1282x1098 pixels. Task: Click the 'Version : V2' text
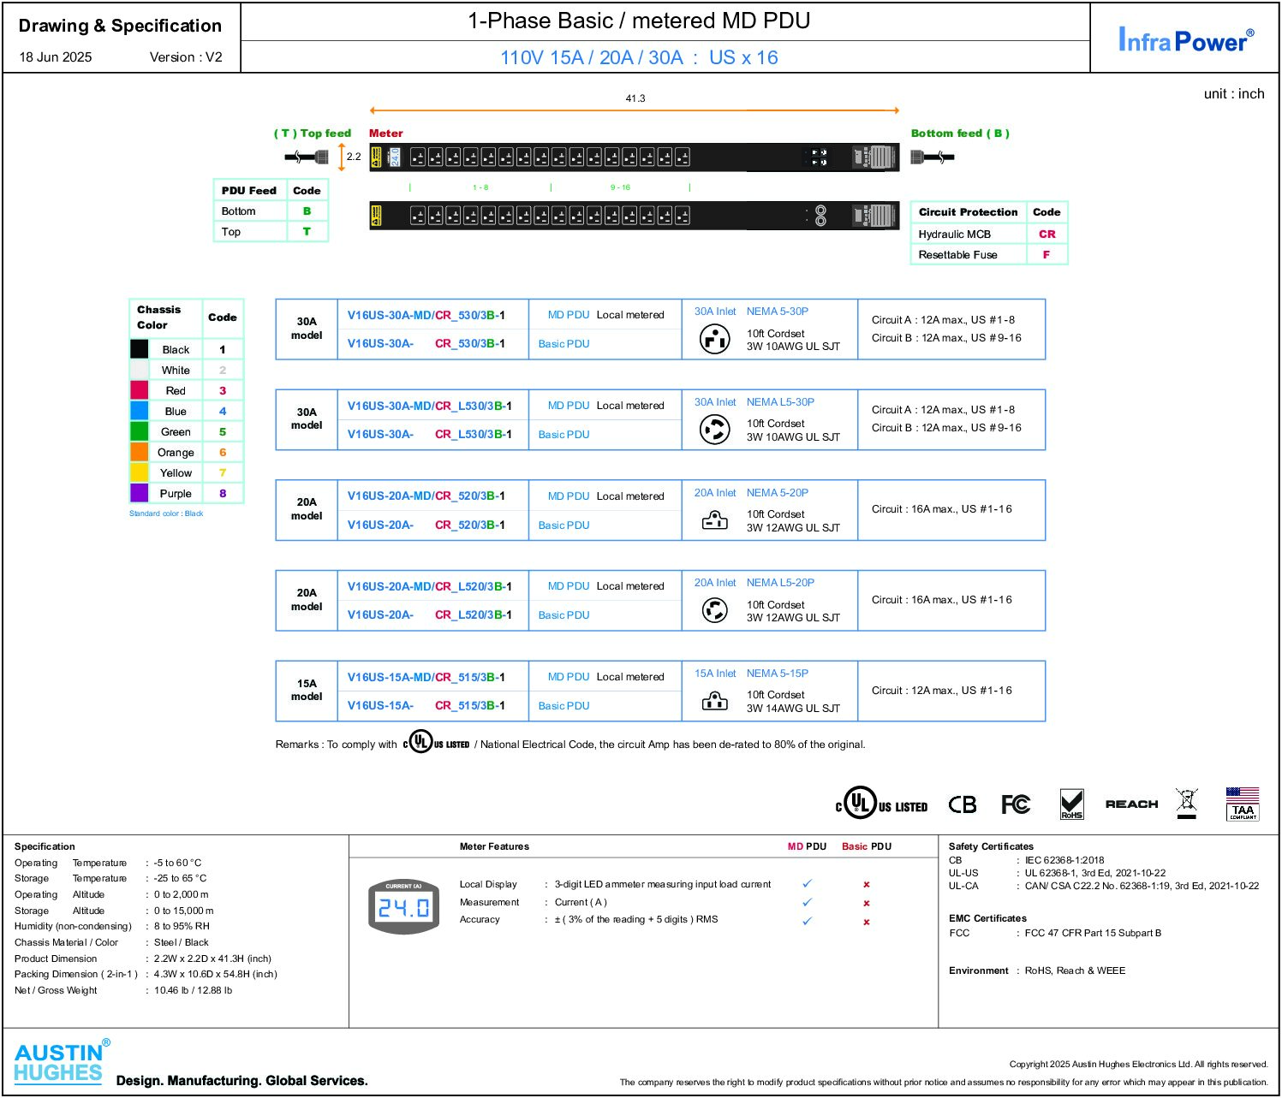click(x=186, y=57)
